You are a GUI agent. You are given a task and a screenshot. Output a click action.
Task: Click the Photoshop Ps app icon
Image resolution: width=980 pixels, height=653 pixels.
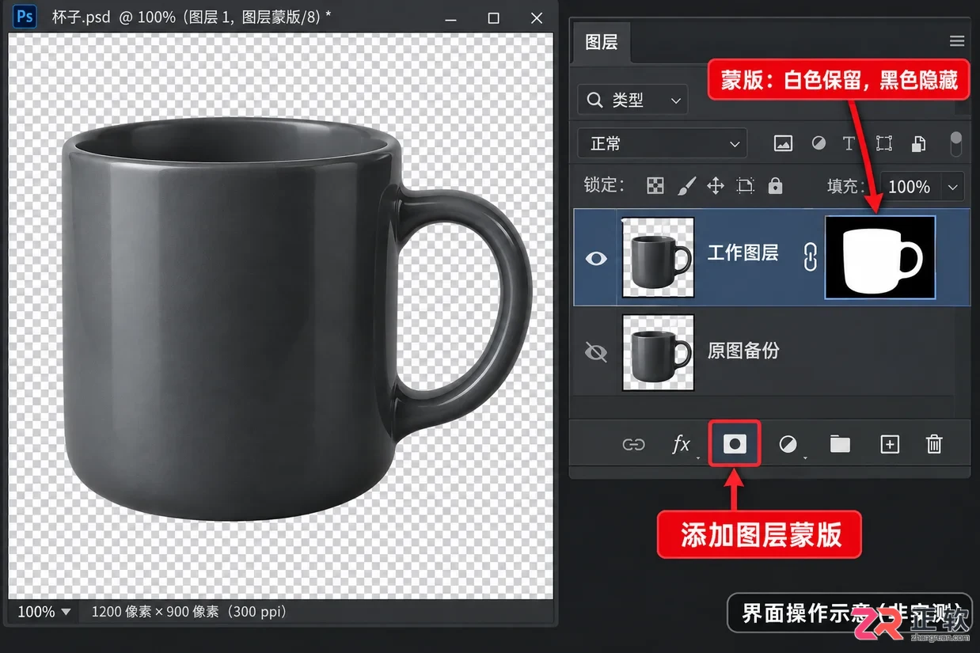[x=25, y=17]
